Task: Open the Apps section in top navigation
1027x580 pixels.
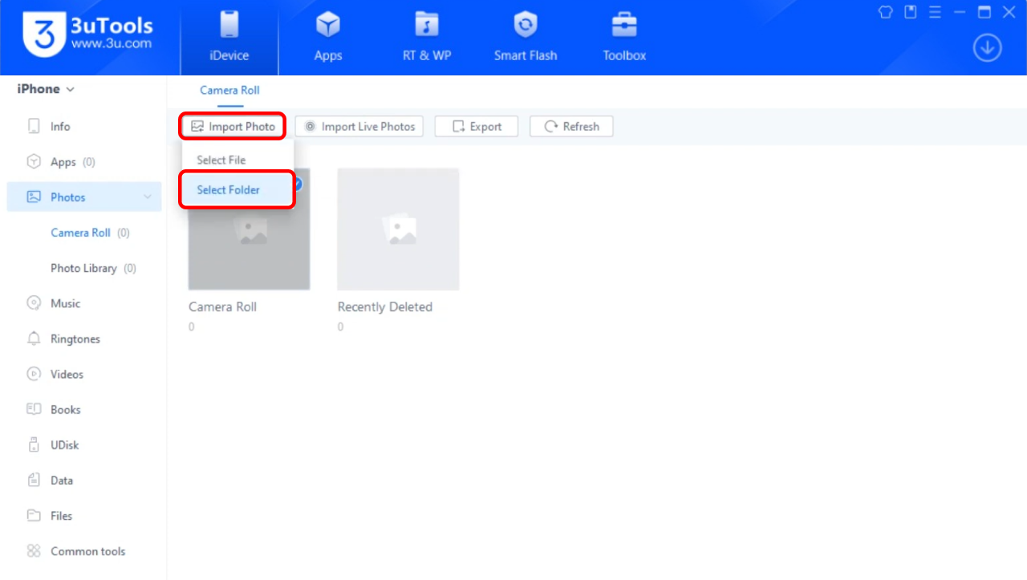Action: pyautogui.click(x=327, y=38)
